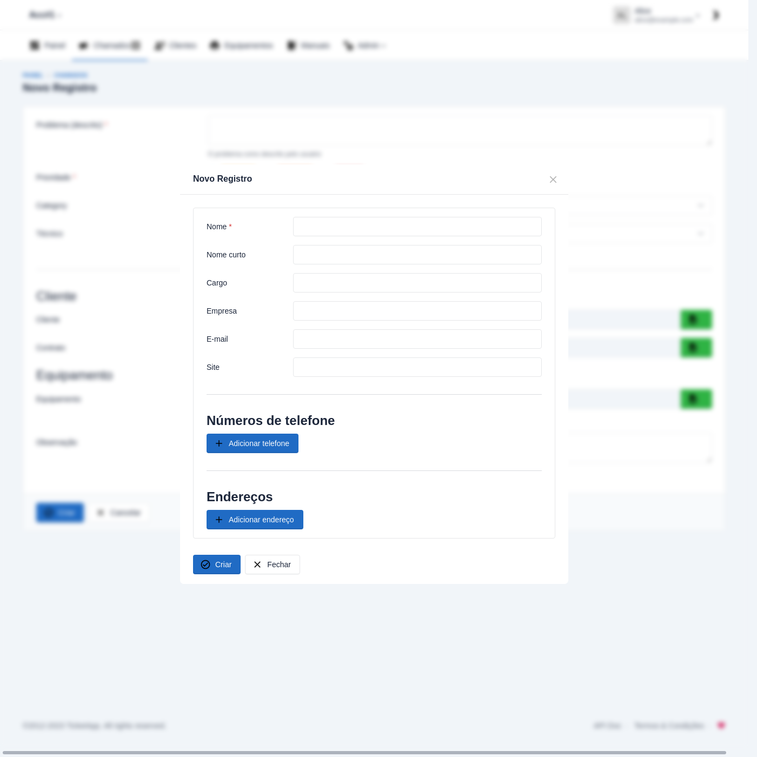Focus the background Observação textarea
The image size is (757, 757).
coord(641,448)
